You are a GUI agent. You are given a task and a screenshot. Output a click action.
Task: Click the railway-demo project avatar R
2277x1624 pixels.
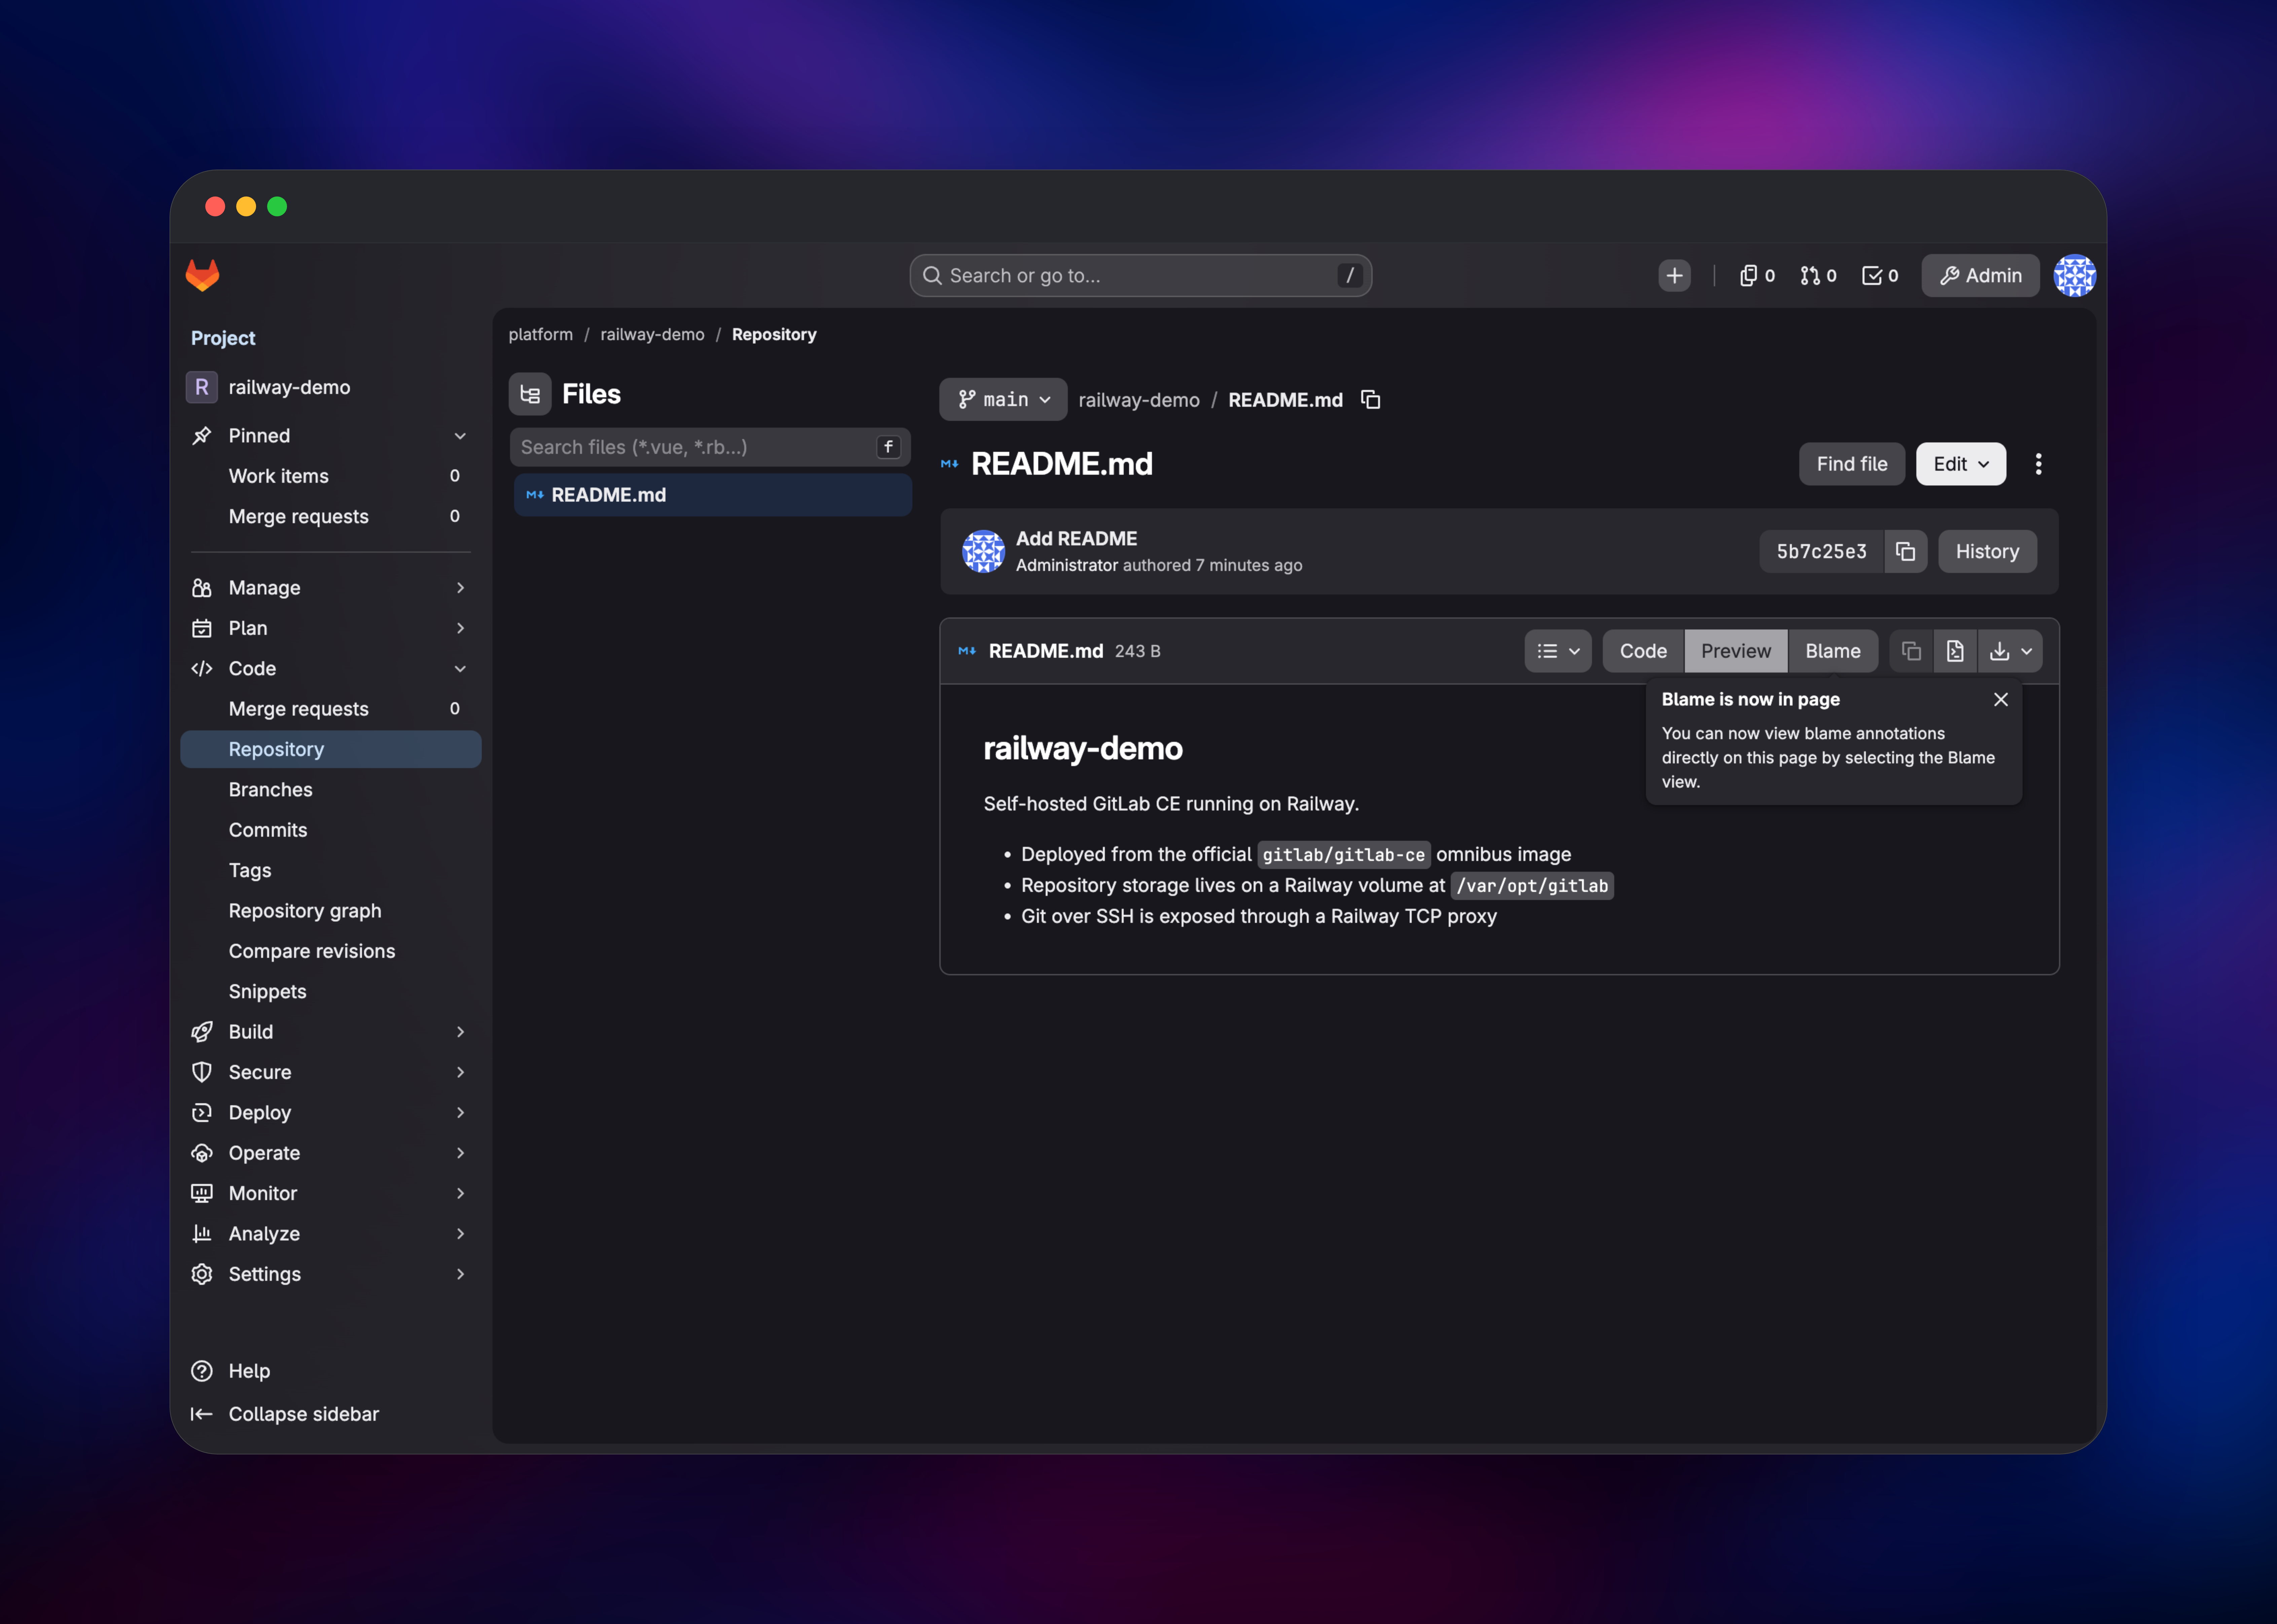pyautogui.click(x=202, y=387)
